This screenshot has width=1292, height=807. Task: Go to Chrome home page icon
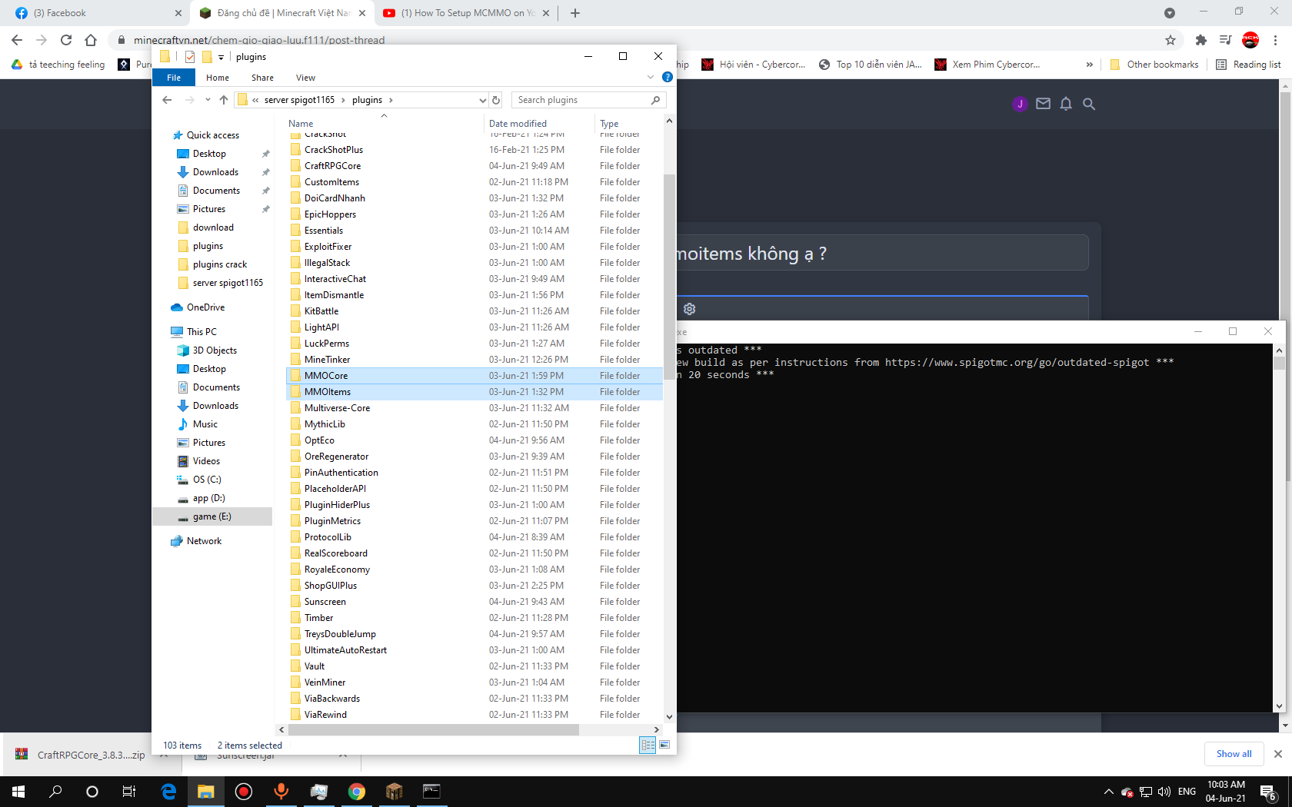tap(91, 40)
